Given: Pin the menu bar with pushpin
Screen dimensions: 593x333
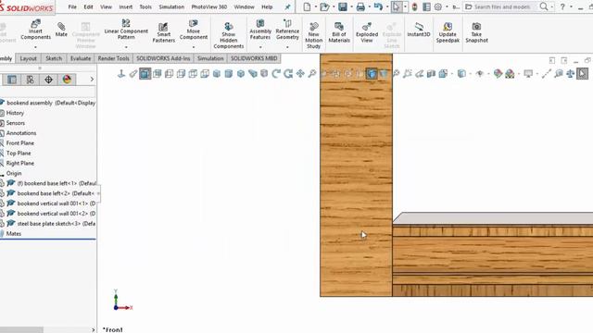Looking at the screenshot, I should pos(287,6).
